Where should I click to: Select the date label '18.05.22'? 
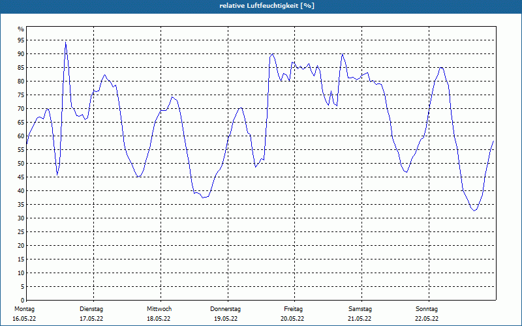click(x=159, y=319)
